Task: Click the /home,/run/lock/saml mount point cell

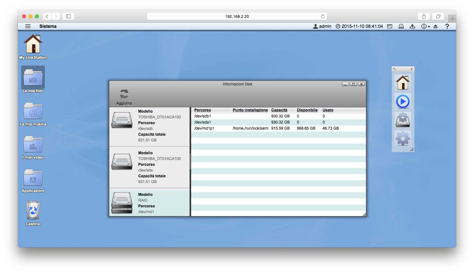Action: pyautogui.click(x=250, y=128)
